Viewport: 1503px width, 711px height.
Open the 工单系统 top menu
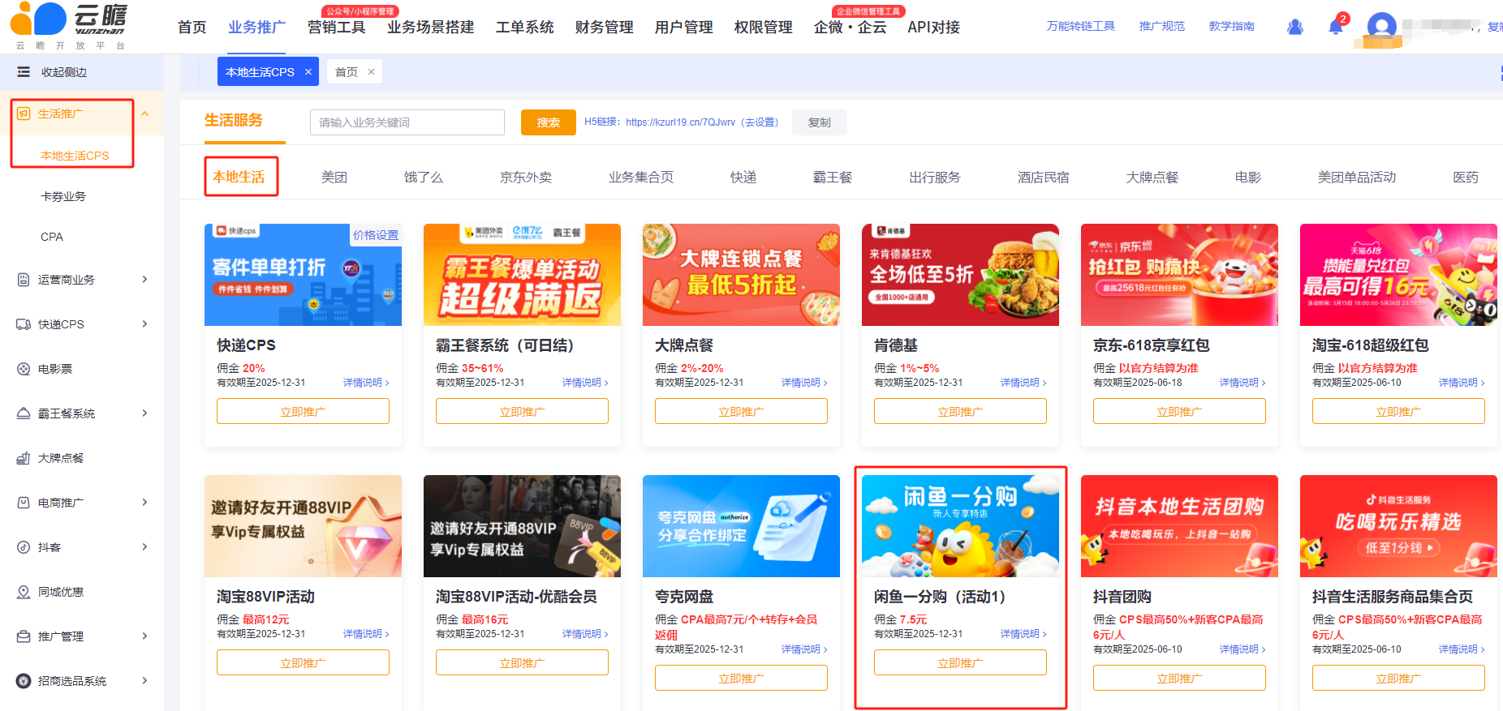coord(525,28)
